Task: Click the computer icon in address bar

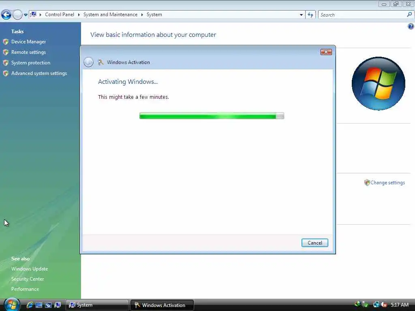Action: click(x=33, y=15)
